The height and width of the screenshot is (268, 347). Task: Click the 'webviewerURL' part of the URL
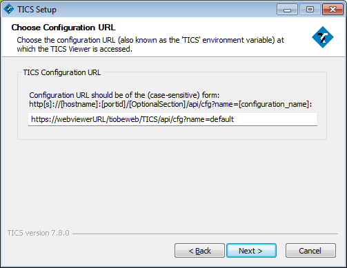click(81, 119)
